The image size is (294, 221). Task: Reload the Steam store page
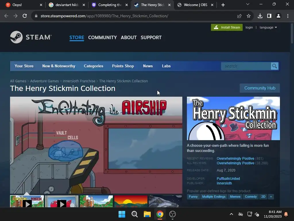[25, 16]
